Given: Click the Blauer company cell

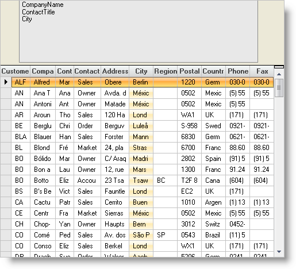Looking at the screenshot, I should [x=43, y=137].
